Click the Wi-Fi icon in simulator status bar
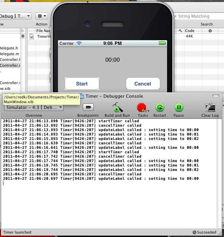Viewport: 224px width, 237px height. point(79,43)
